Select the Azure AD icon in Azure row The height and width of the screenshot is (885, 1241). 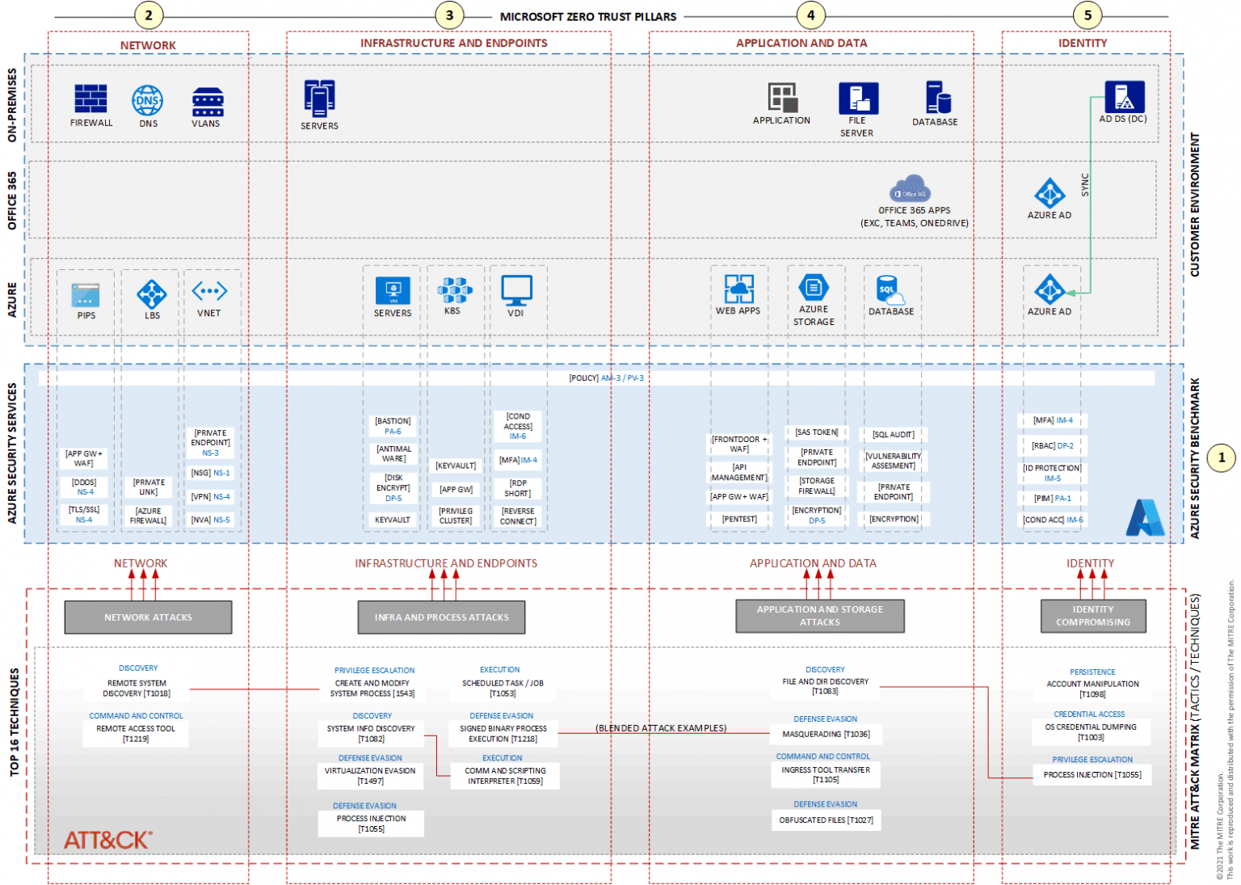click(1050, 291)
